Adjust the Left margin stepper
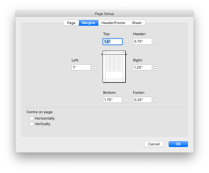This screenshot has width=209, height=173. [x=95, y=68]
